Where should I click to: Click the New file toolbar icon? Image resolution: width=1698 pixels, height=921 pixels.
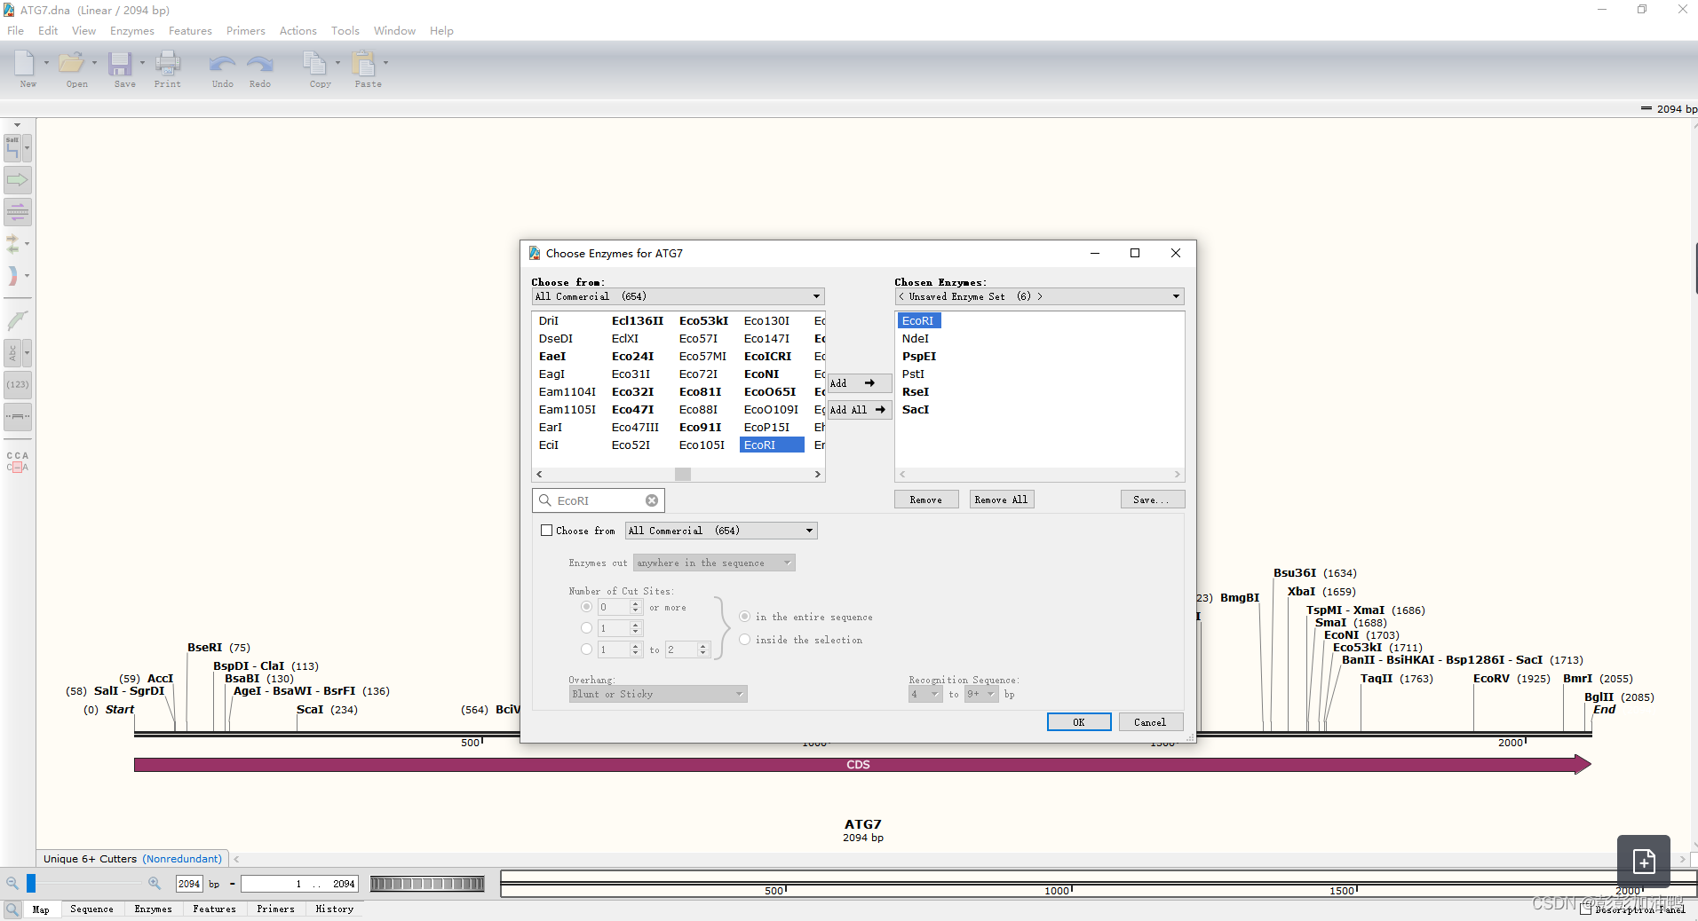[25, 63]
